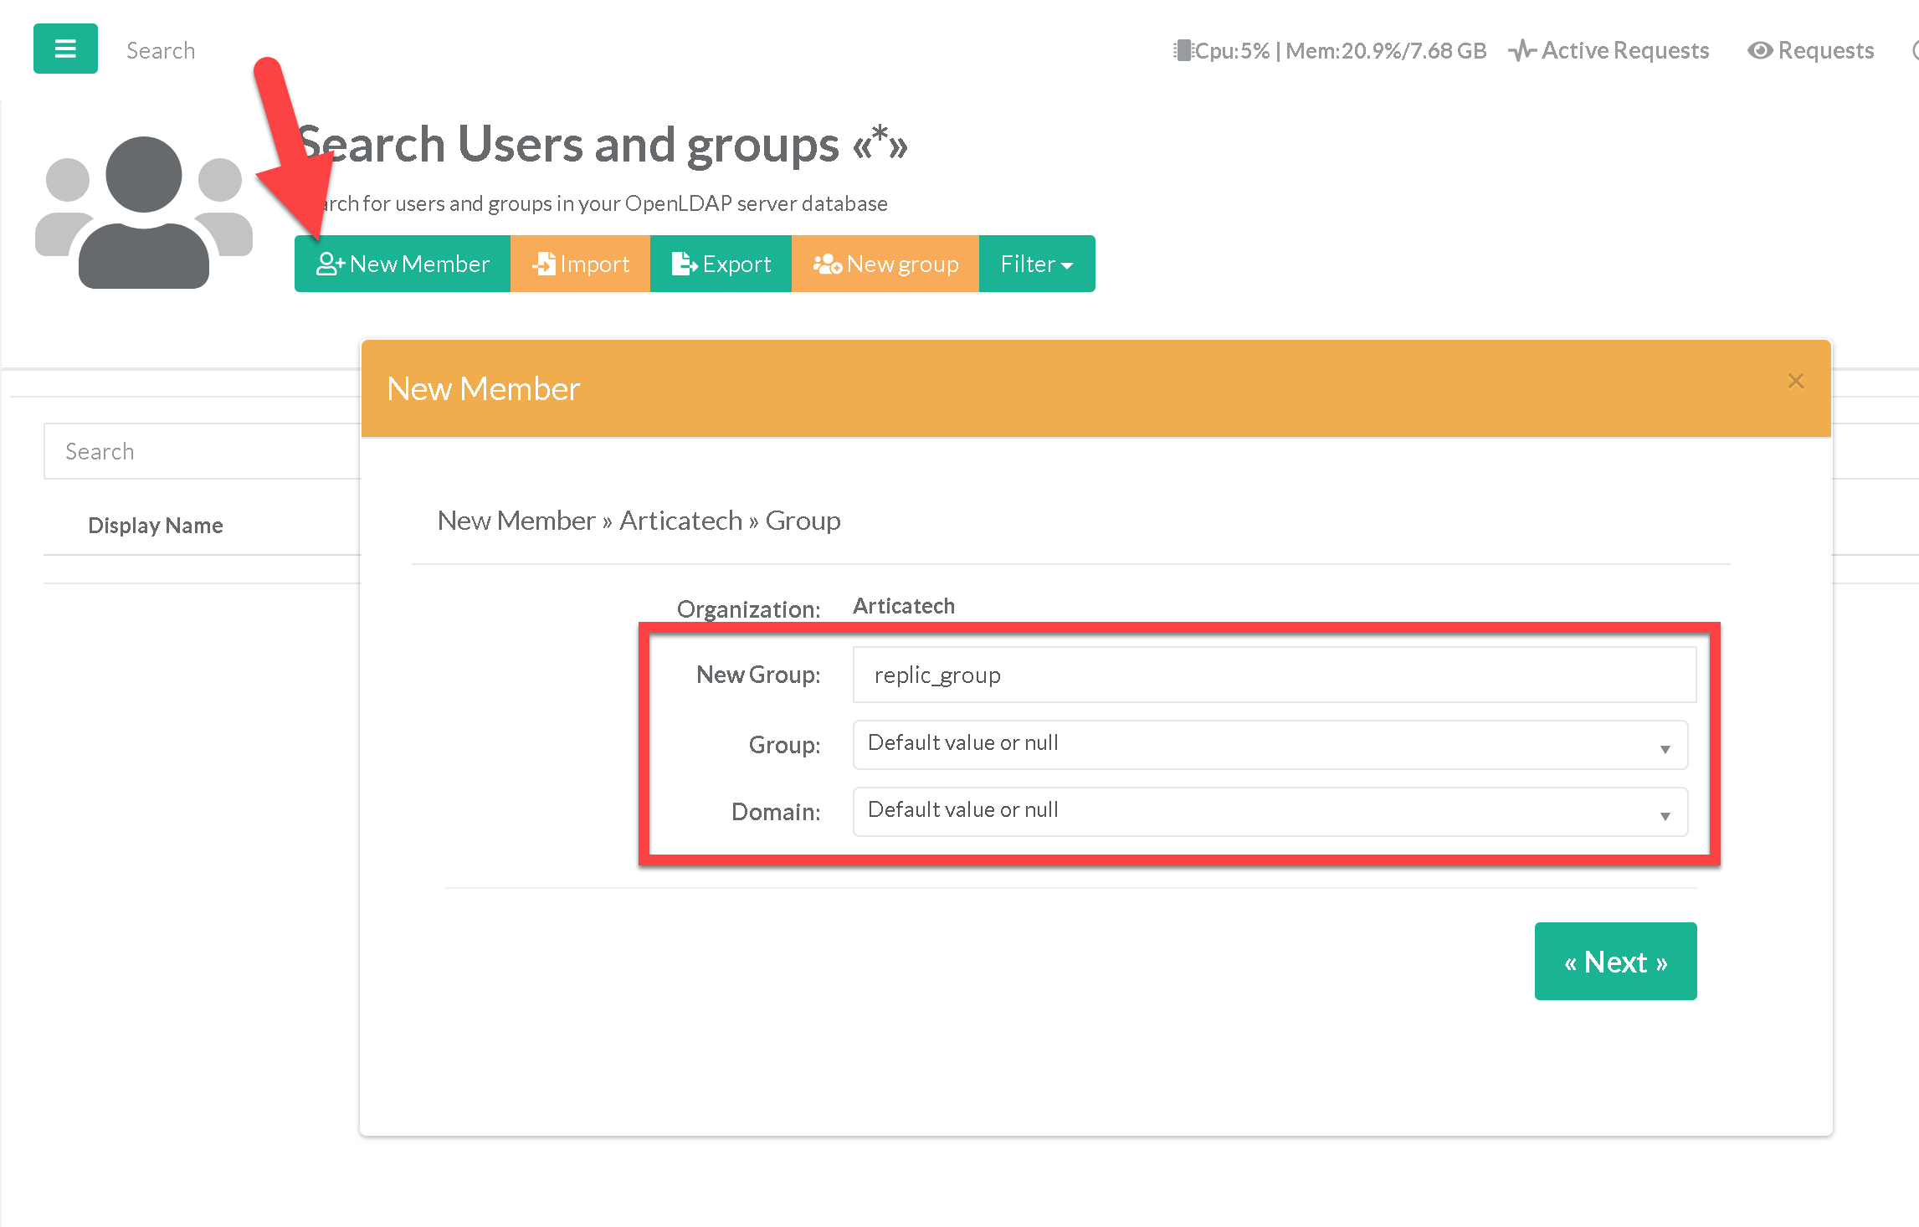Focus the top bar Search field
1919x1227 pixels.
(161, 51)
